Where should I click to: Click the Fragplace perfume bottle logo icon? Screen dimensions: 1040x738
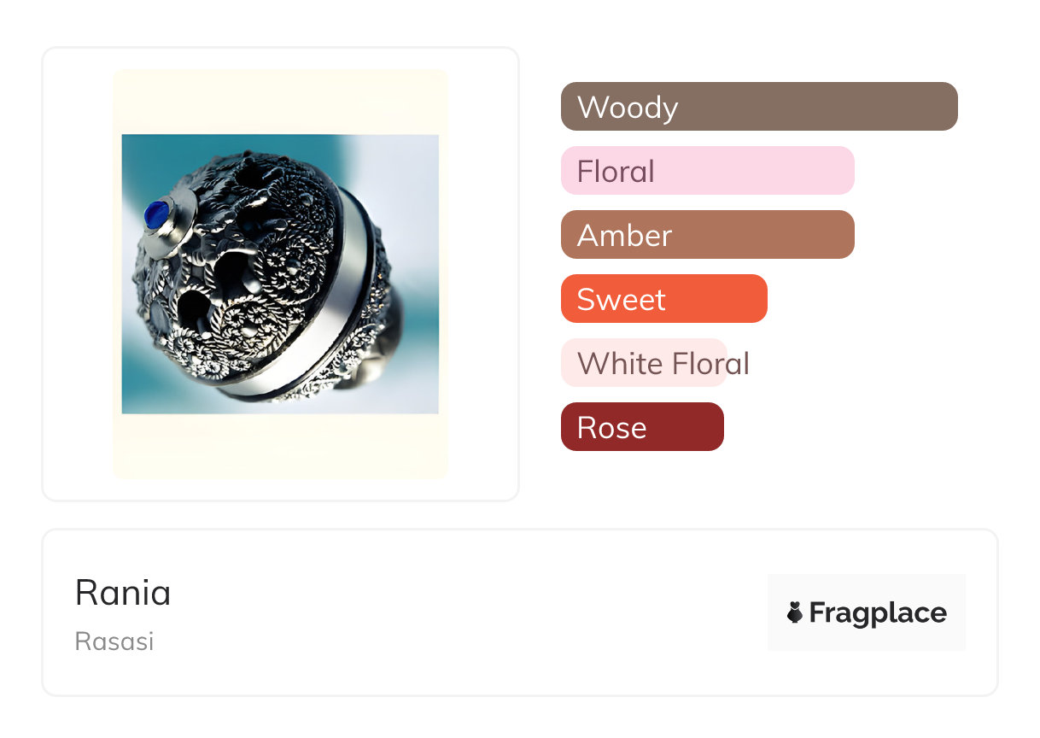[795, 612]
